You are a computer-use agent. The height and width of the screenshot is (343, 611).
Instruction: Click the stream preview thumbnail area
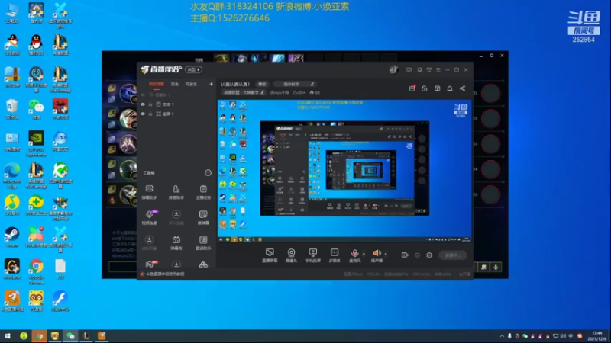(x=344, y=171)
